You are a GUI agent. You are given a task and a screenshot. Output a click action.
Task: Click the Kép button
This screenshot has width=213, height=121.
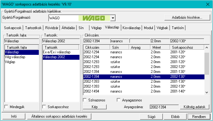[x=95, y=107]
